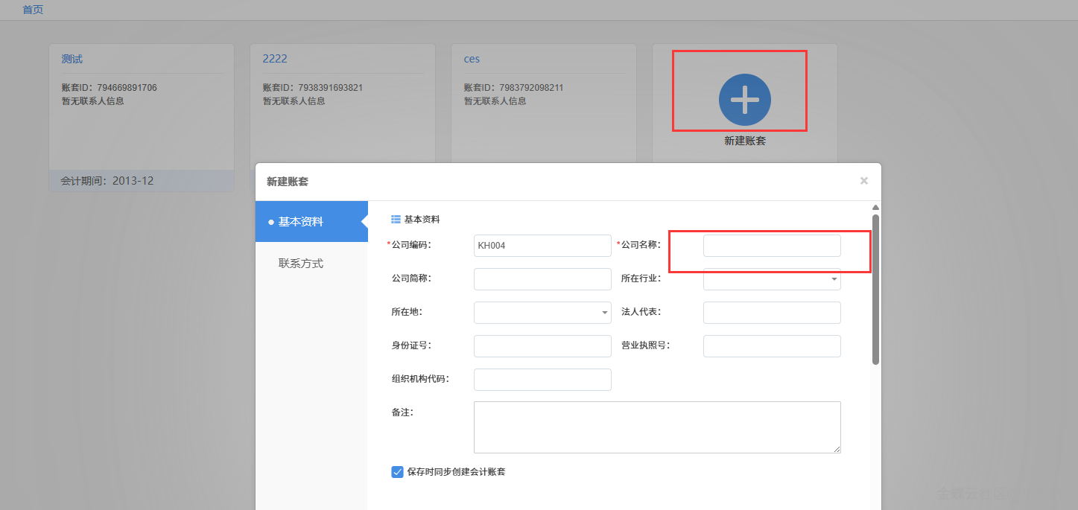The height and width of the screenshot is (510, 1078).
Task: Open the 所在行业 dropdown
Action: [x=772, y=279]
